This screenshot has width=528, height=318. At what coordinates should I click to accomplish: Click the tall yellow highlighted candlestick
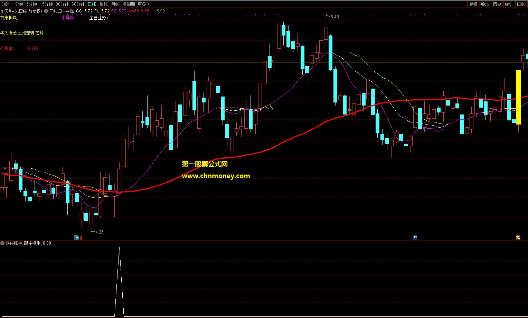tap(518, 97)
